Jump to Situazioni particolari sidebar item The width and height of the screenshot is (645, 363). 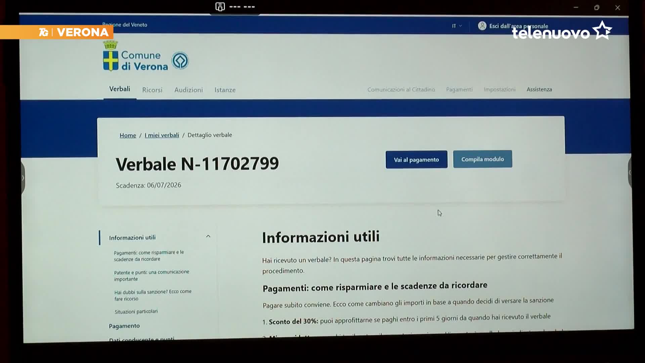pos(136,312)
